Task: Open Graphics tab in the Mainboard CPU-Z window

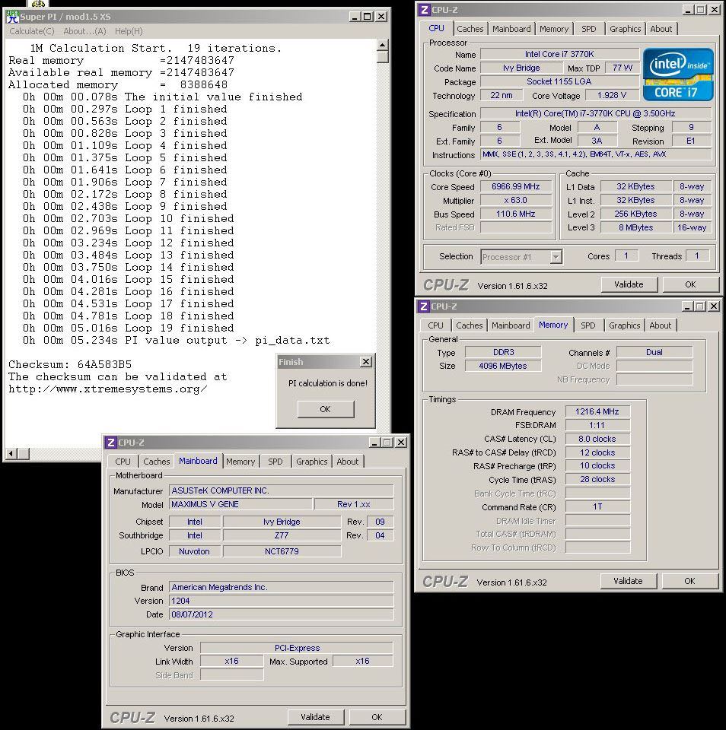Action: click(x=311, y=462)
